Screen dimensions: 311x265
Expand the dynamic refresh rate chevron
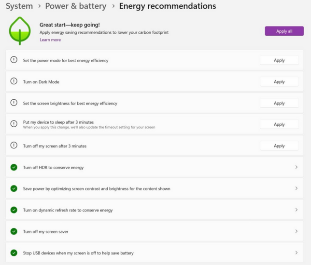[297, 210]
